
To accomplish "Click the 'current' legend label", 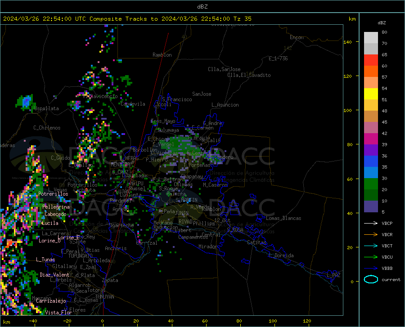I will 391,279.
